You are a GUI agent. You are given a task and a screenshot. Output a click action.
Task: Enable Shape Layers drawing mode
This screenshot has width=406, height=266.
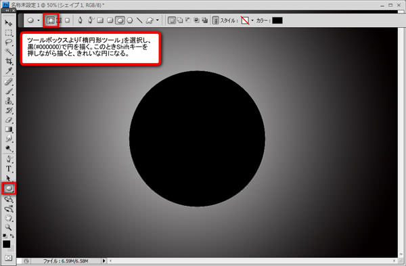point(51,20)
